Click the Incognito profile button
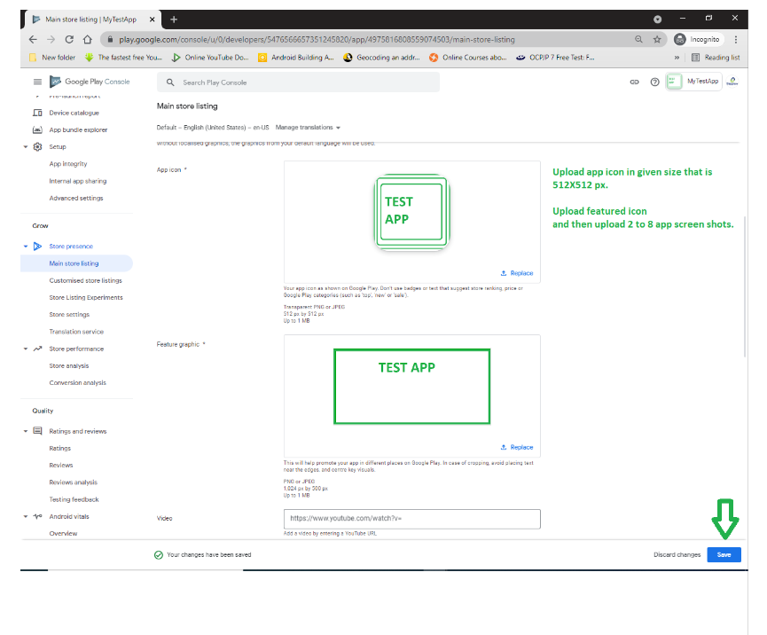Image resolution: width=767 pixels, height=635 pixels. coord(698,40)
